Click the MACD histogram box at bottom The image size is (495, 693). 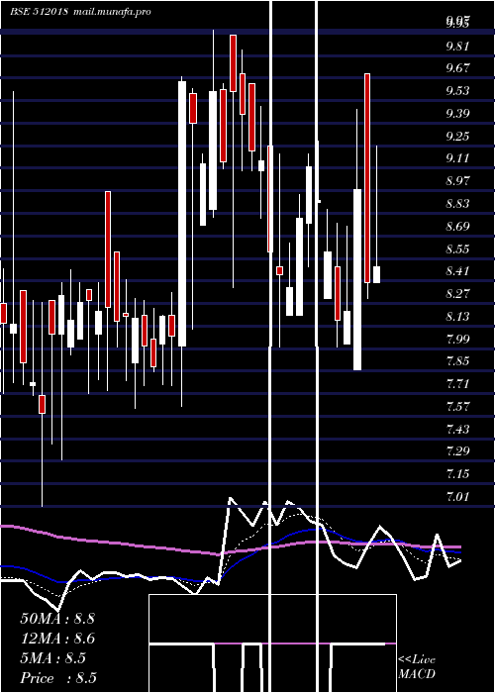272,643
